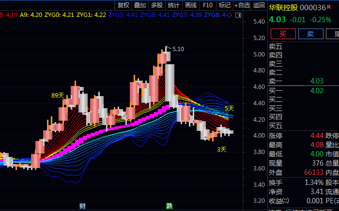Click the 复权 toolbar button

123,5
